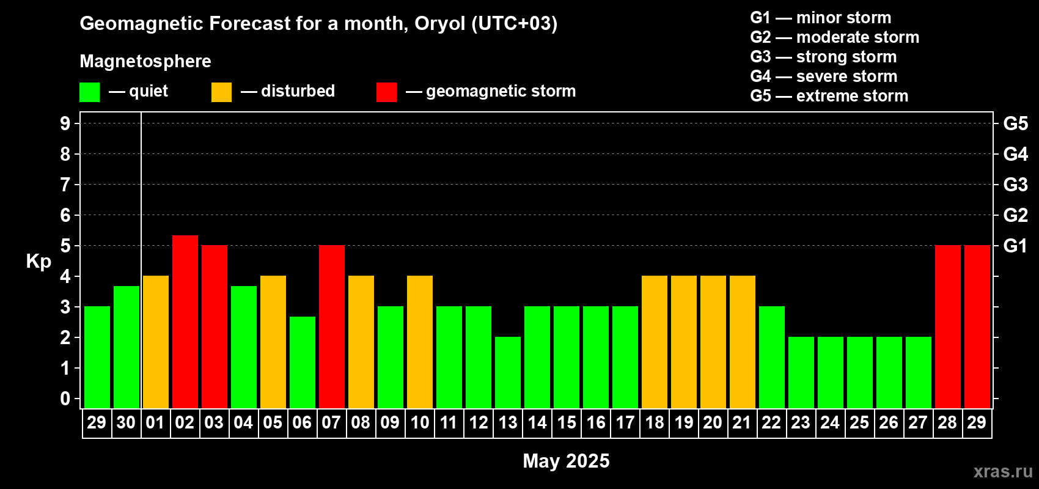The image size is (1039, 489).
Task: Click the Magnetosphere heading
Action: 145,61
